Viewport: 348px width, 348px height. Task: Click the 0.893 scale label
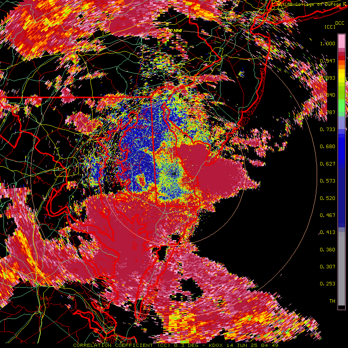coord(328,78)
